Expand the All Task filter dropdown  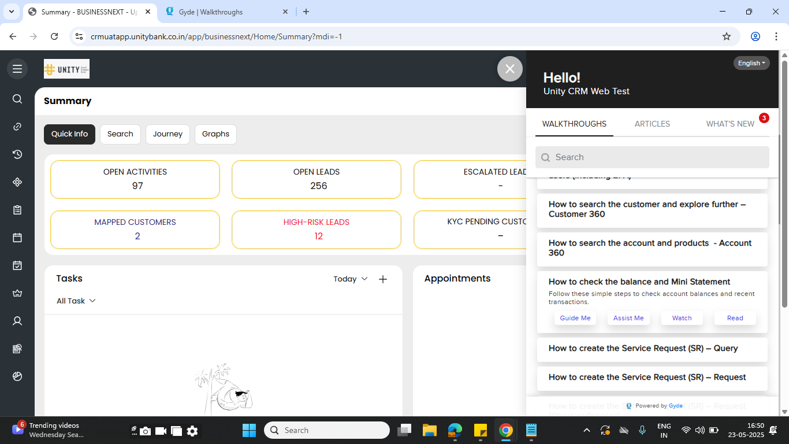pos(76,301)
